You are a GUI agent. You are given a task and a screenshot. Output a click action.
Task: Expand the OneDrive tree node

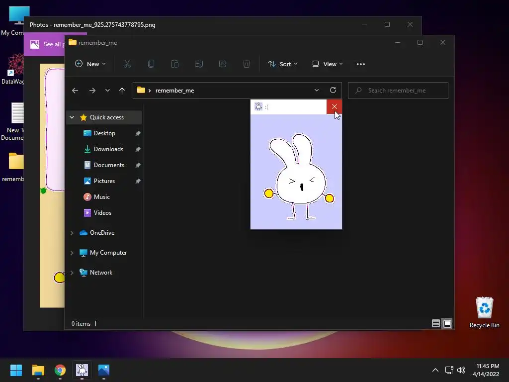[72, 233]
